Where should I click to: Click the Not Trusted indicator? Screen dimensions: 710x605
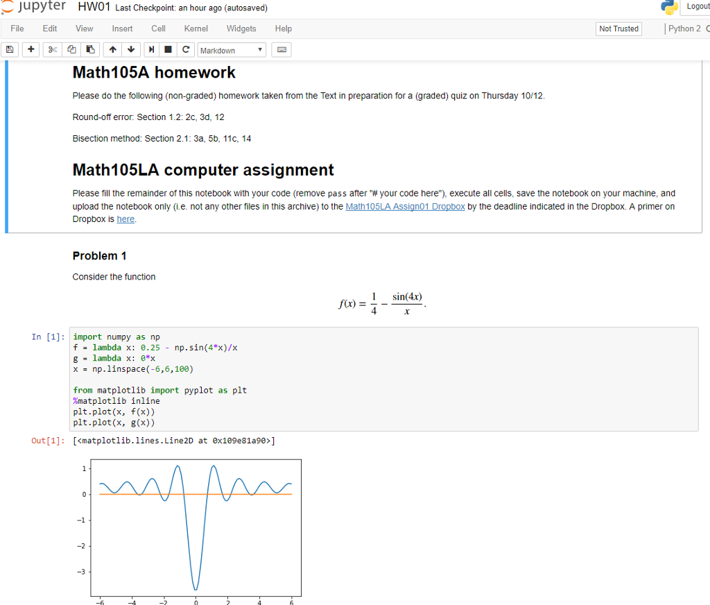[618, 28]
